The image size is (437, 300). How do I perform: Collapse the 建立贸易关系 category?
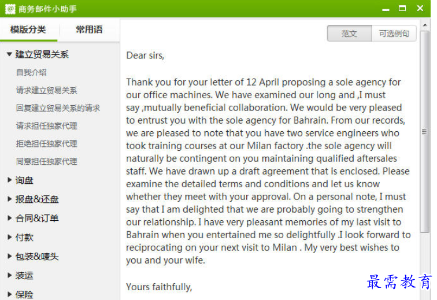tap(9, 54)
